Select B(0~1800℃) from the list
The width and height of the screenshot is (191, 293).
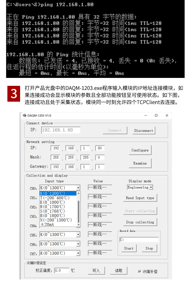(x=58, y=216)
